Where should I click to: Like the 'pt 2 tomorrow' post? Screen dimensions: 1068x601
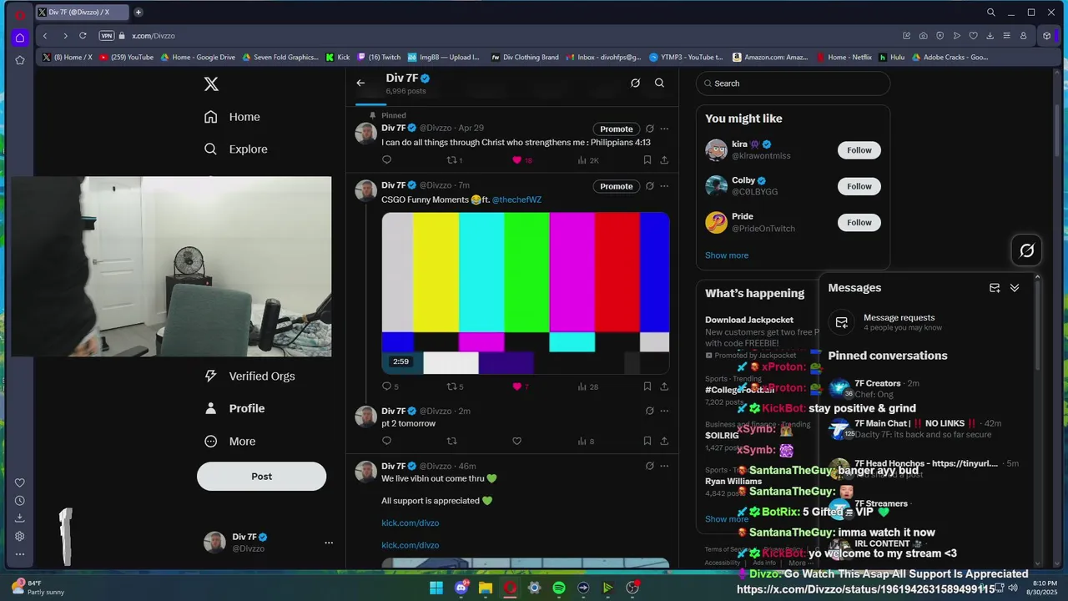[x=516, y=441]
